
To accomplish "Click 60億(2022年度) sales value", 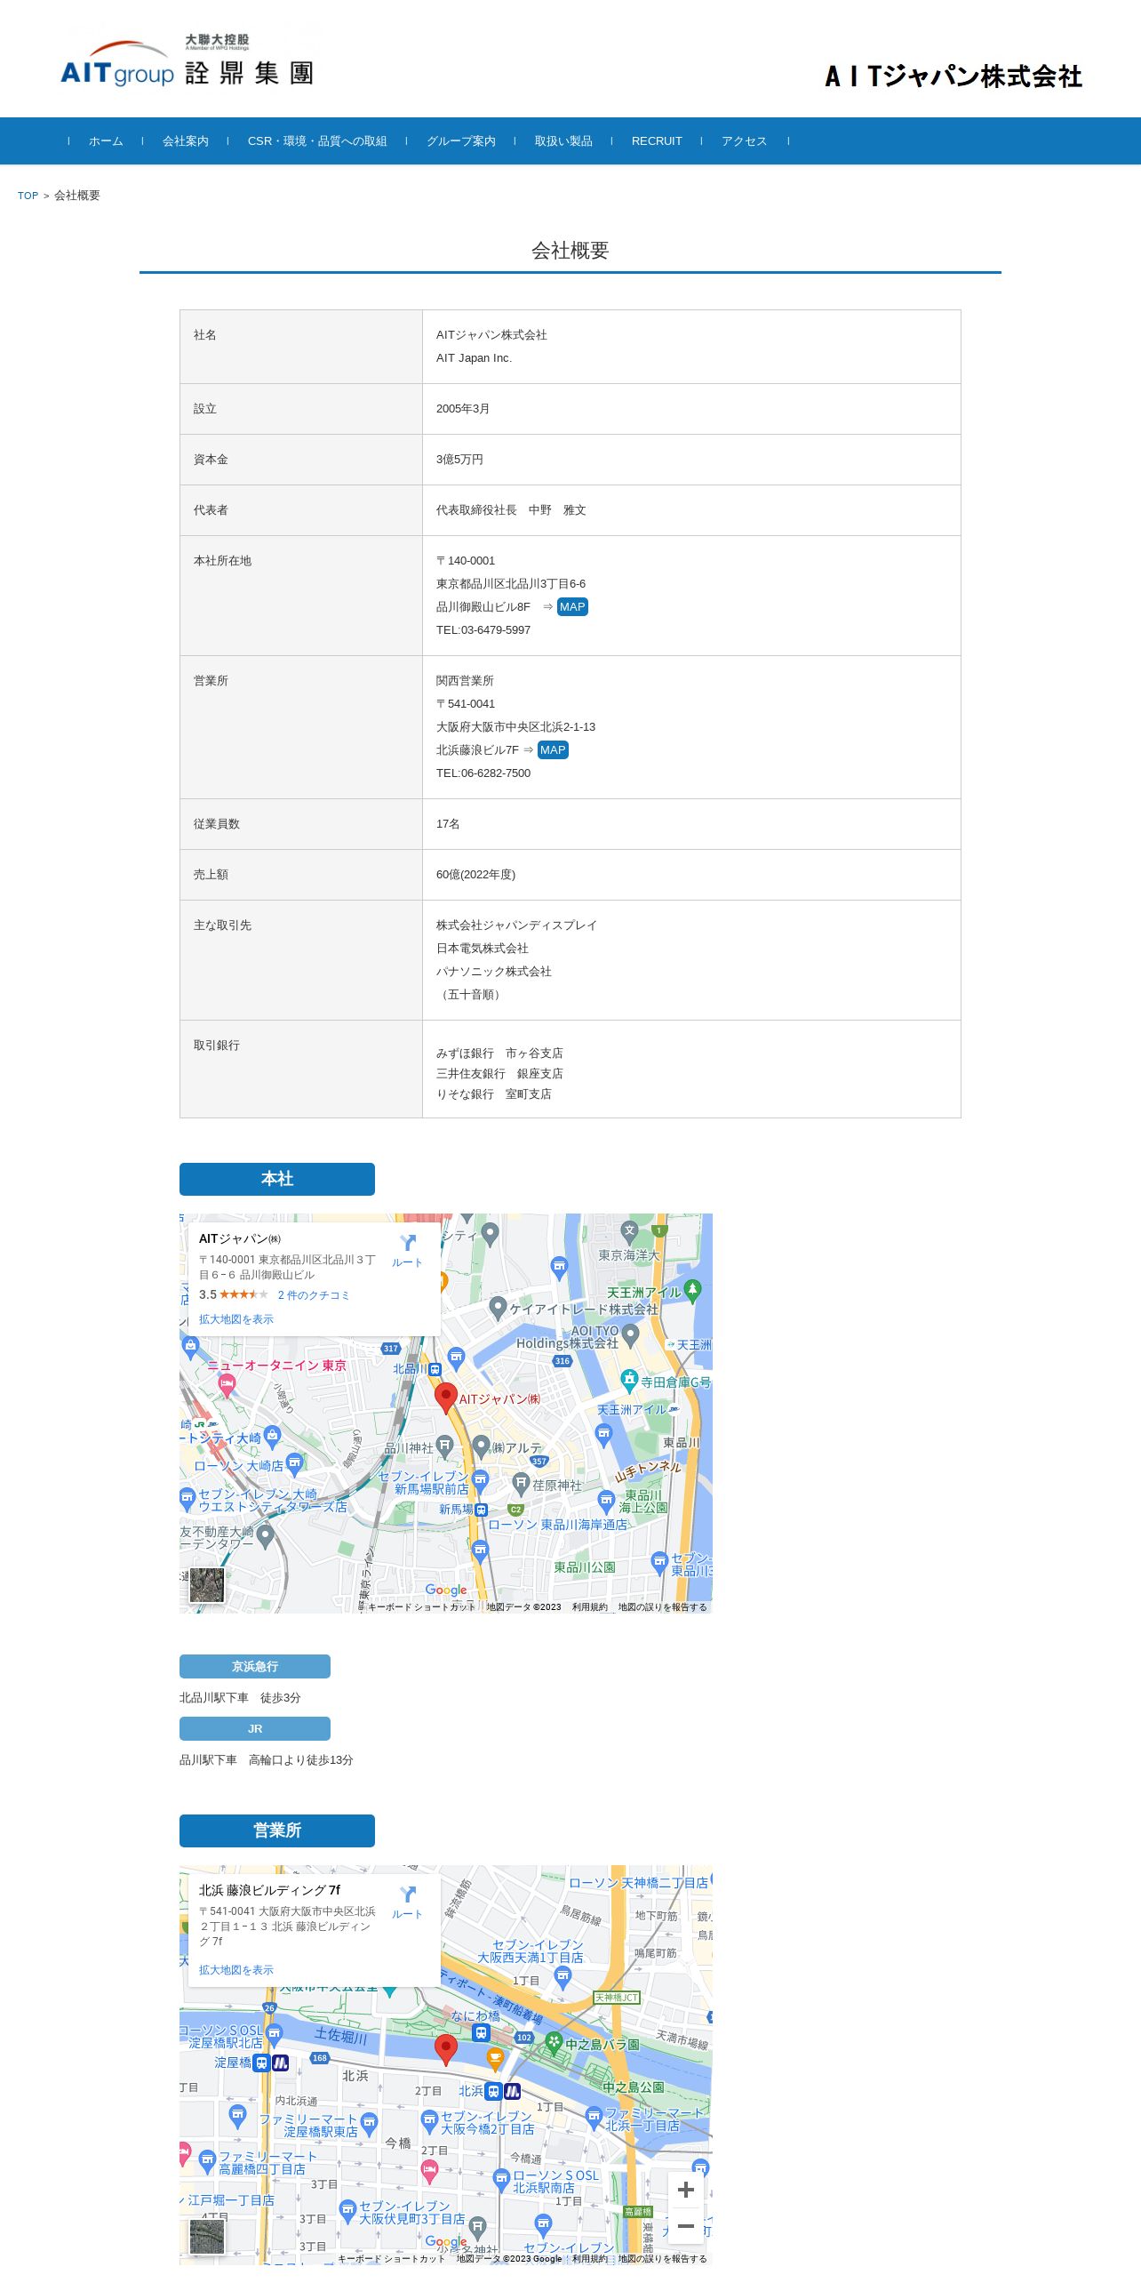I will tap(475, 875).
